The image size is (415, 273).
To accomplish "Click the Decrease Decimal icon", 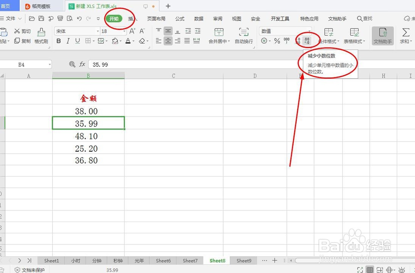I will coord(306,40).
